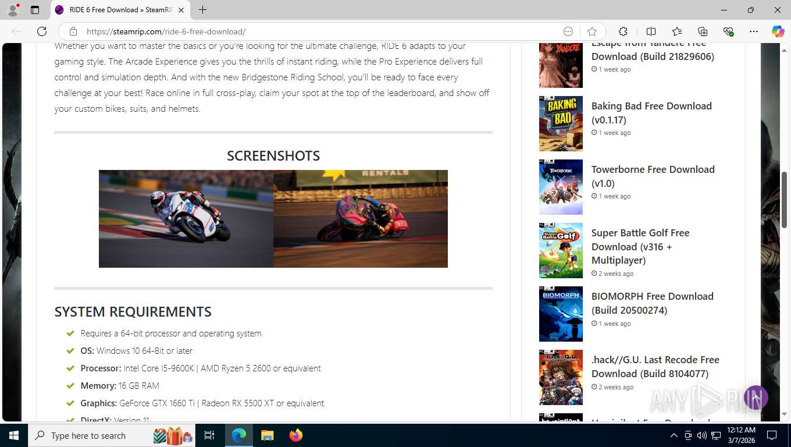This screenshot has width=791, height=447.
Task: Open the Extensions puzzle icon
Action: tap(623, 31)
